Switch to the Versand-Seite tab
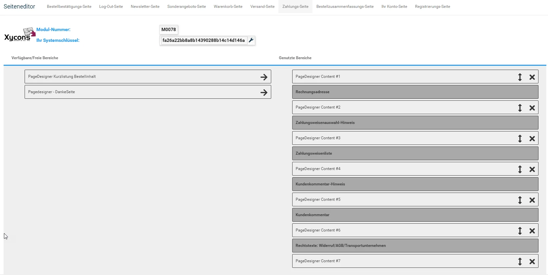 tap(262, 7)
